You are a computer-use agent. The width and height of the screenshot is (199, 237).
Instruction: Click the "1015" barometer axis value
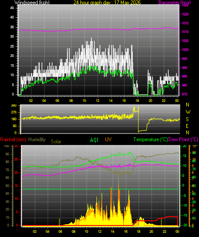(x=185, y=23)
